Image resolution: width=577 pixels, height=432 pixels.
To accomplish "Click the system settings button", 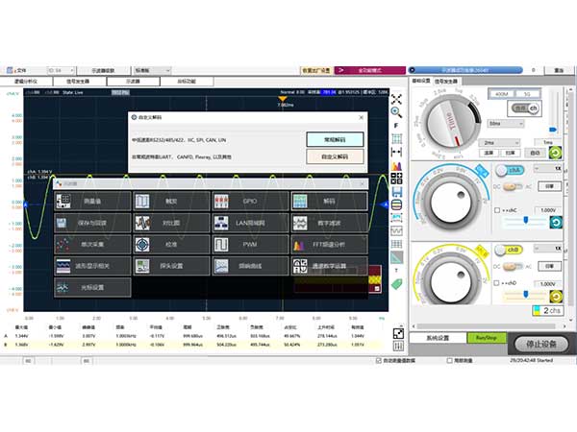I will pyautogui.click(x=438, y=338).
